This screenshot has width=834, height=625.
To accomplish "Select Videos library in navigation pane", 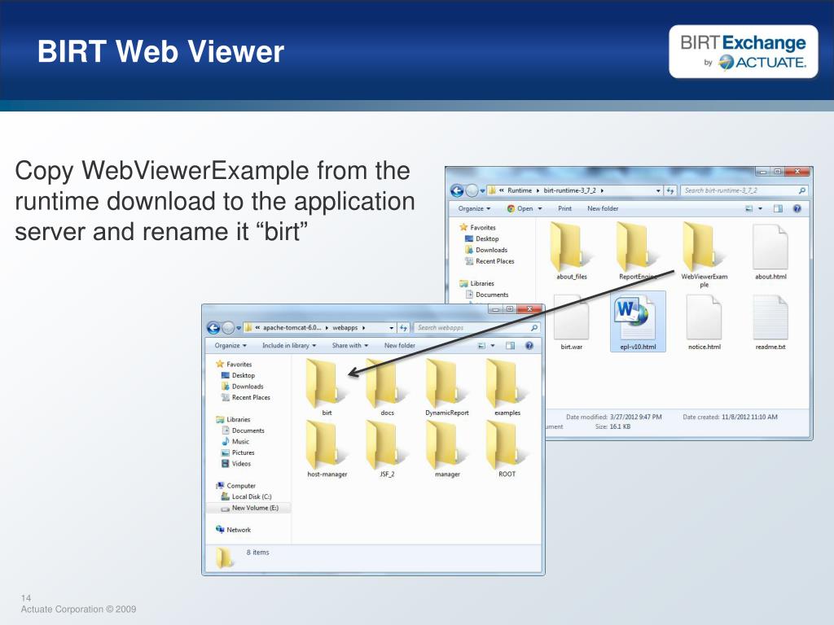I will click(236, 464).
